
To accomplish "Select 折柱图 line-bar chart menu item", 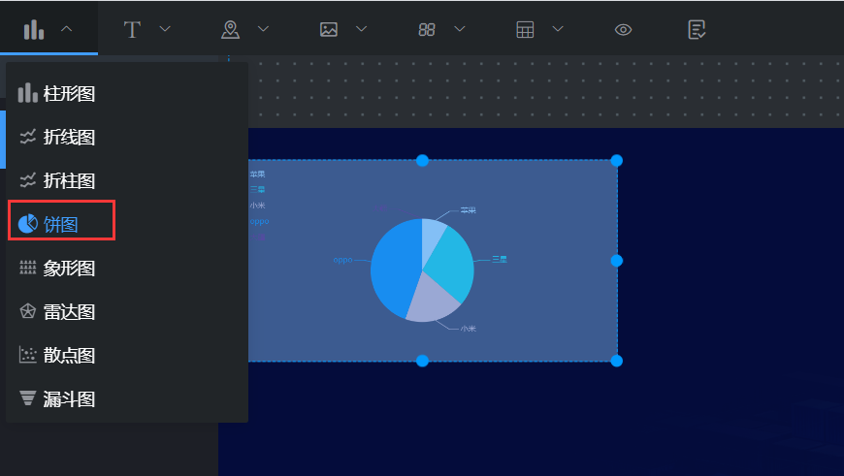I will [x=127, y=180].
